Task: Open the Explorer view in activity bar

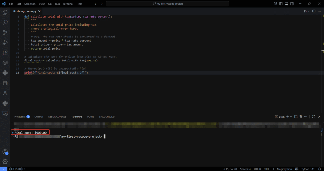Action: pos(5,12)
